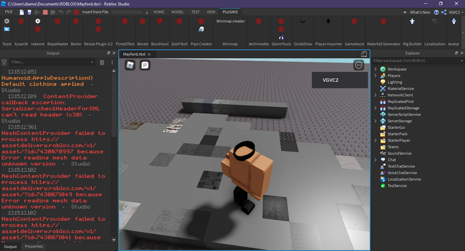Screen dimensions: 465x251
Task: Click the Undo arrow
Action: pyautogui.click(x=61, y=12)
